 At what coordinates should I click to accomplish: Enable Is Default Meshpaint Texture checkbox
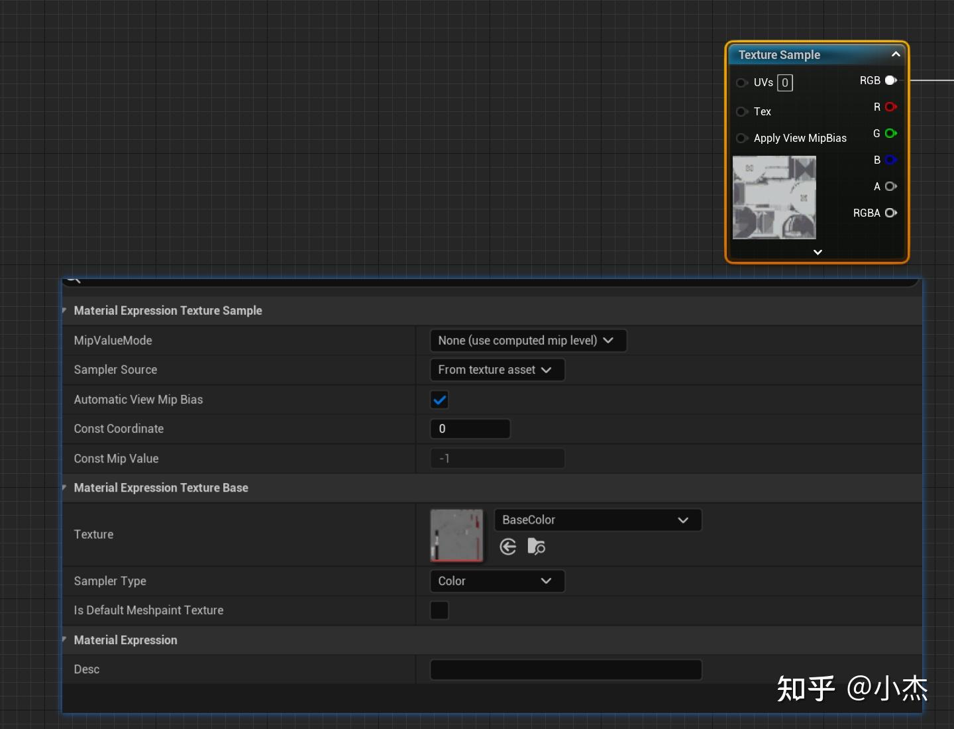(439, 610)
